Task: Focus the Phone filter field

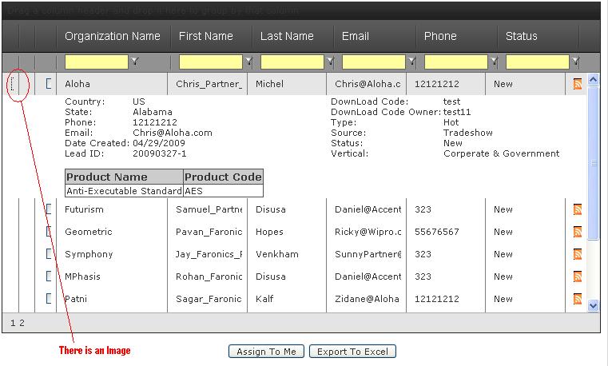Action: (456, 62)
